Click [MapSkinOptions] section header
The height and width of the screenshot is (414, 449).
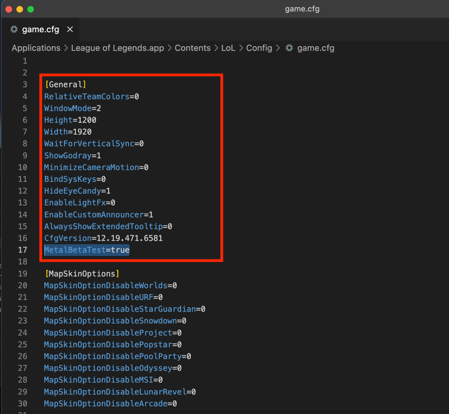tap(82, 274)
